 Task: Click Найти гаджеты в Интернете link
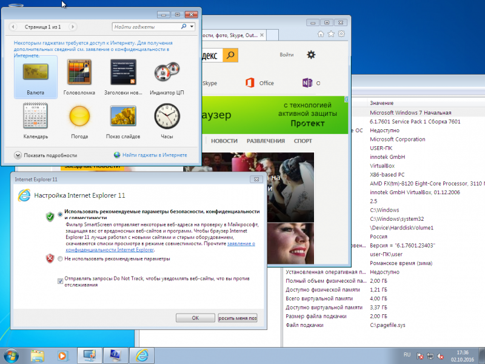155,155
